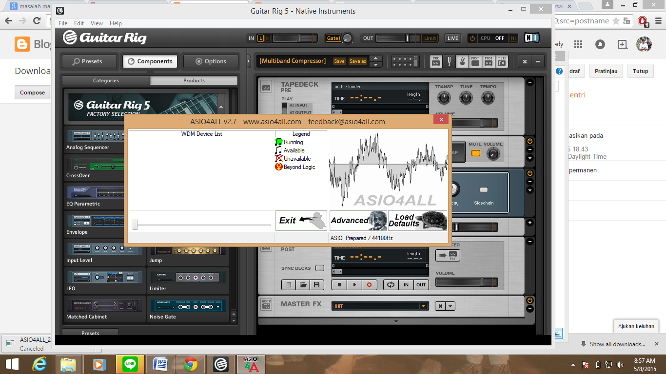The image size is (666, 374).
Task: Open the Tuner from the rack toolbar
Action: coord(449,61)
